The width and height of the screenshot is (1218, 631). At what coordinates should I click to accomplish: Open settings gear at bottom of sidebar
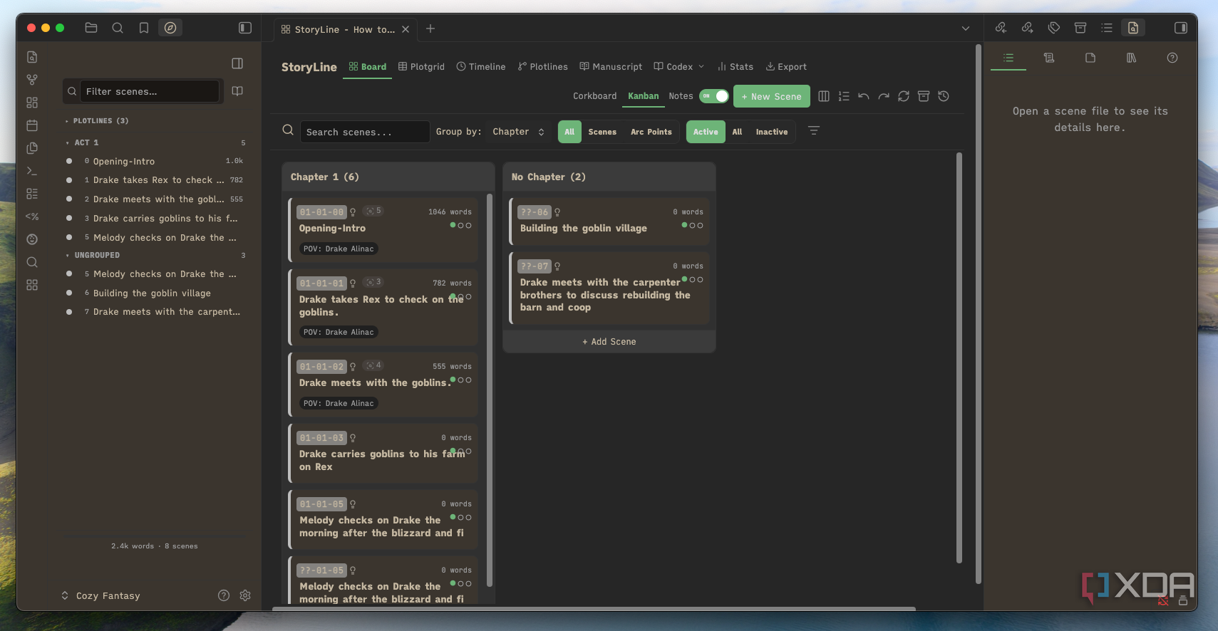pyautogui.click(x=245, y=595)
